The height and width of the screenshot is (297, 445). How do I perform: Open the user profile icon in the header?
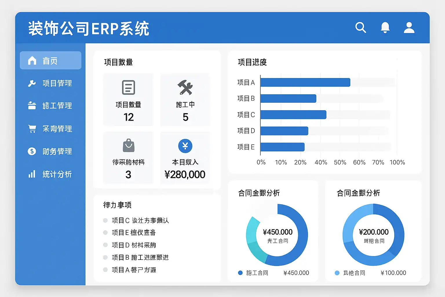click(409, 28)
